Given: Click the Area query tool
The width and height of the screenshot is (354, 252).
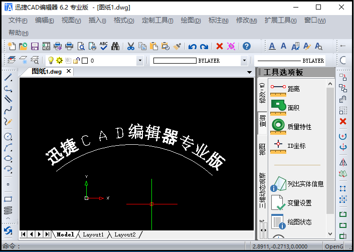Looking at the screenshot, I should tap(285, 108).
